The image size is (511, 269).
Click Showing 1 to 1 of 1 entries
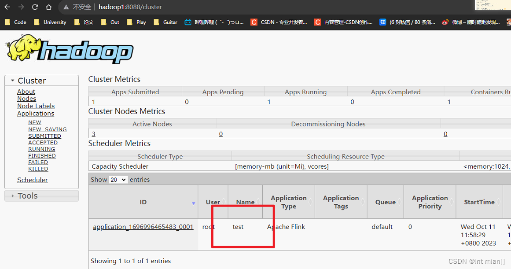[x=131, y=261]
